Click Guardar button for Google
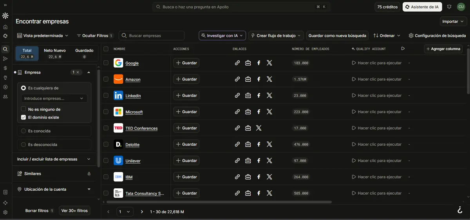The height and width of the screenshot is (220, 470). pyautogui.click(x=186, y=63)
